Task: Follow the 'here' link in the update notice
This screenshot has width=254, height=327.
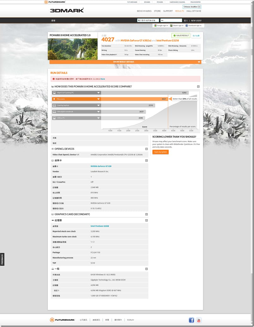Action: pos(103,79)
